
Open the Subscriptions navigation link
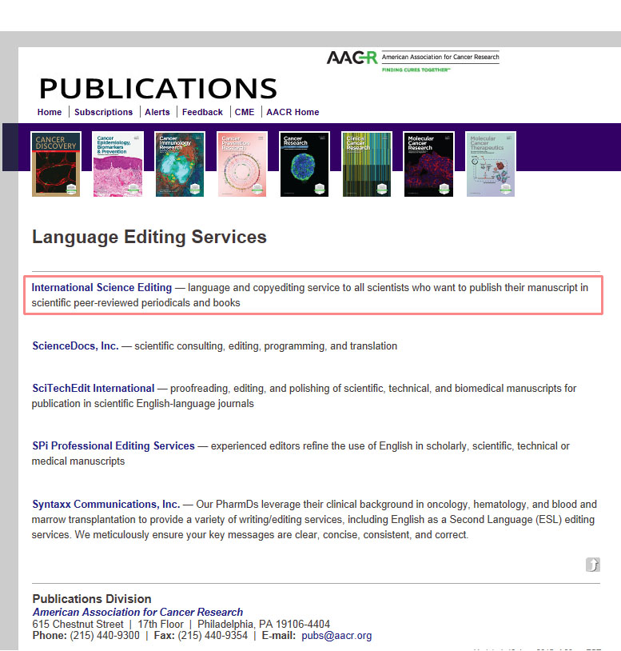click(x=103, y=112)
